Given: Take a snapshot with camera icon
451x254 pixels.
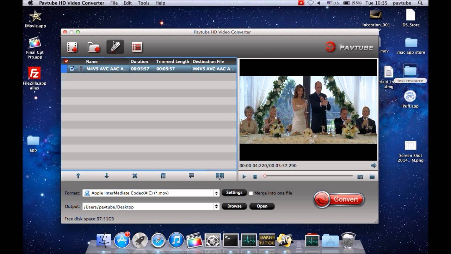Looking at the screenshot, I should pyautogui.click(x=360, y=177).
